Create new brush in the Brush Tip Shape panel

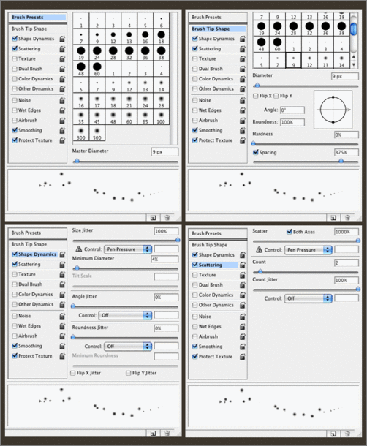(x=333, y=218)
